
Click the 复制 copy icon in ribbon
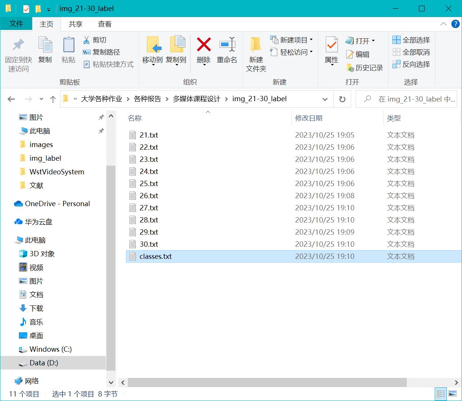click(45, 45)
